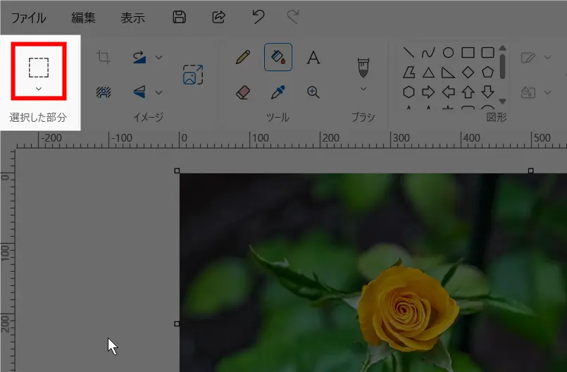The width and height of the screenshot is (567, 372).
Task: Click the Crop image icon
Action: tap(104, 57)
